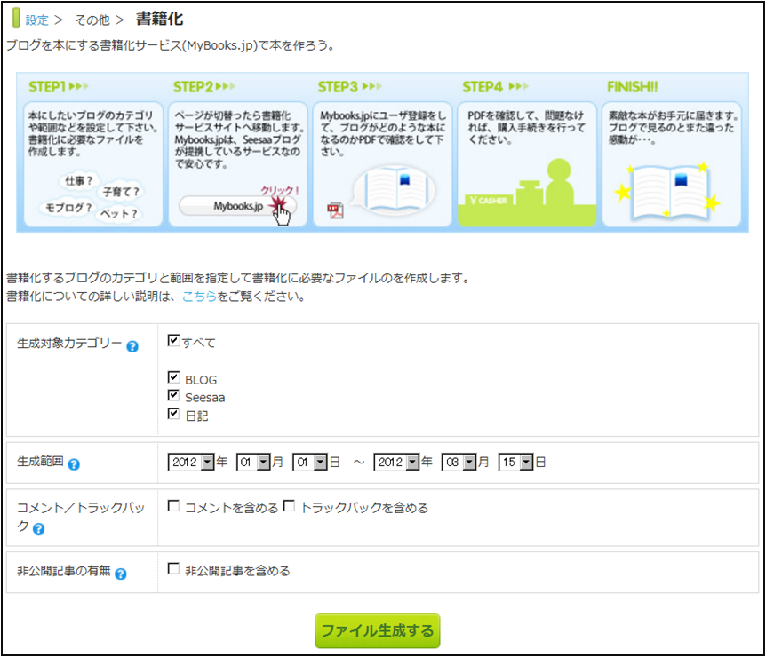The width and height of the screenshot is (766, 657).
Task: Click the PDF icon in STEP3 panel
Action: pos(335,210)
